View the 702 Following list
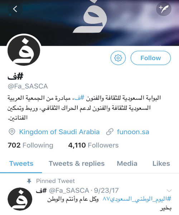The width and height of the screenshot is (179, 215). point(30,145)
